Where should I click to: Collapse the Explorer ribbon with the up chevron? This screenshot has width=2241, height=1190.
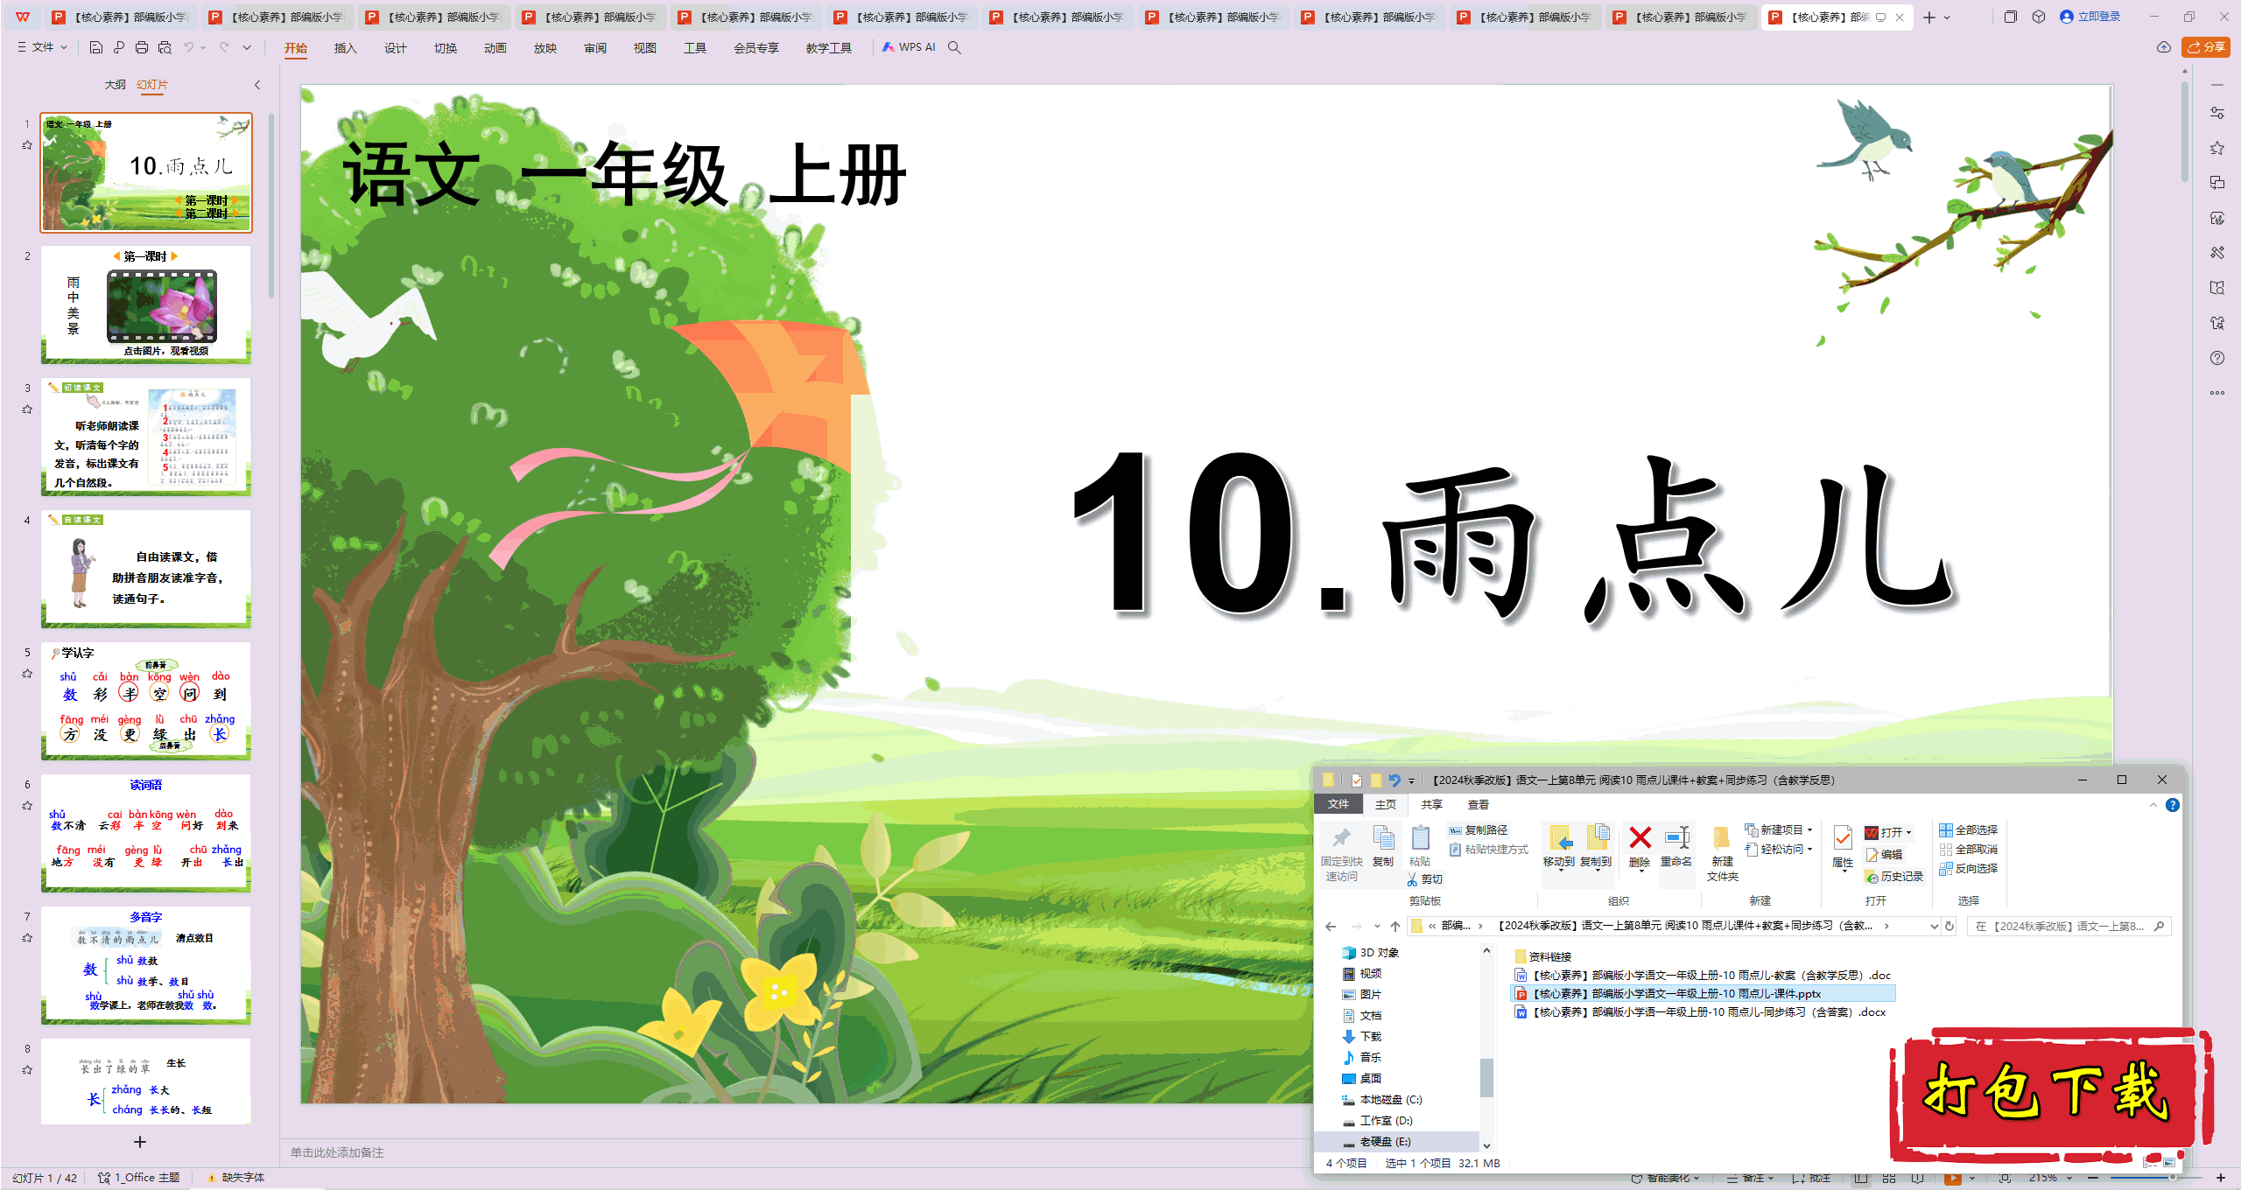coord(2153,805)
